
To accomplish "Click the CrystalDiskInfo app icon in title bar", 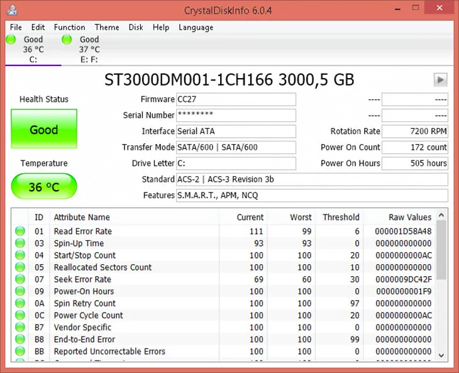I will 12,11.
